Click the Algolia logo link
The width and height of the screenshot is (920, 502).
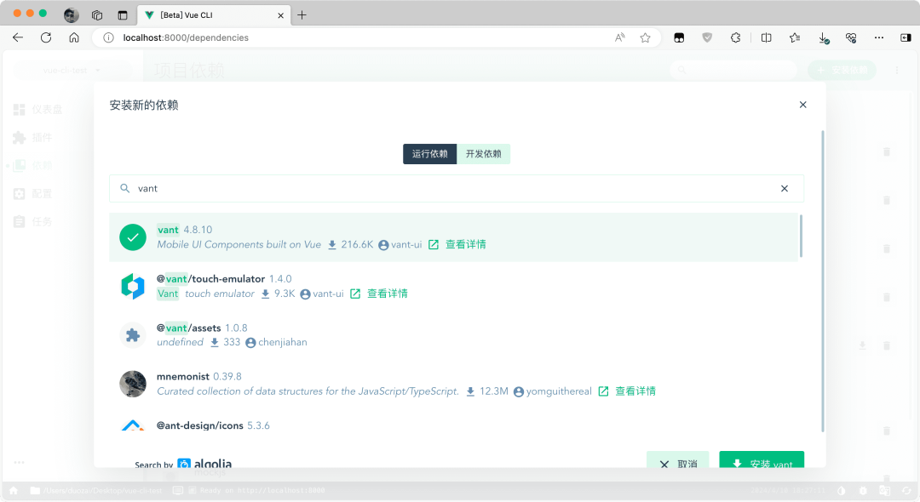pos(204,464)
